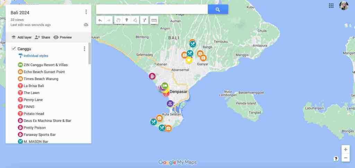Select the Measure distances ruler tool
Screen dimensions: 355x168
tap(154, 20)
